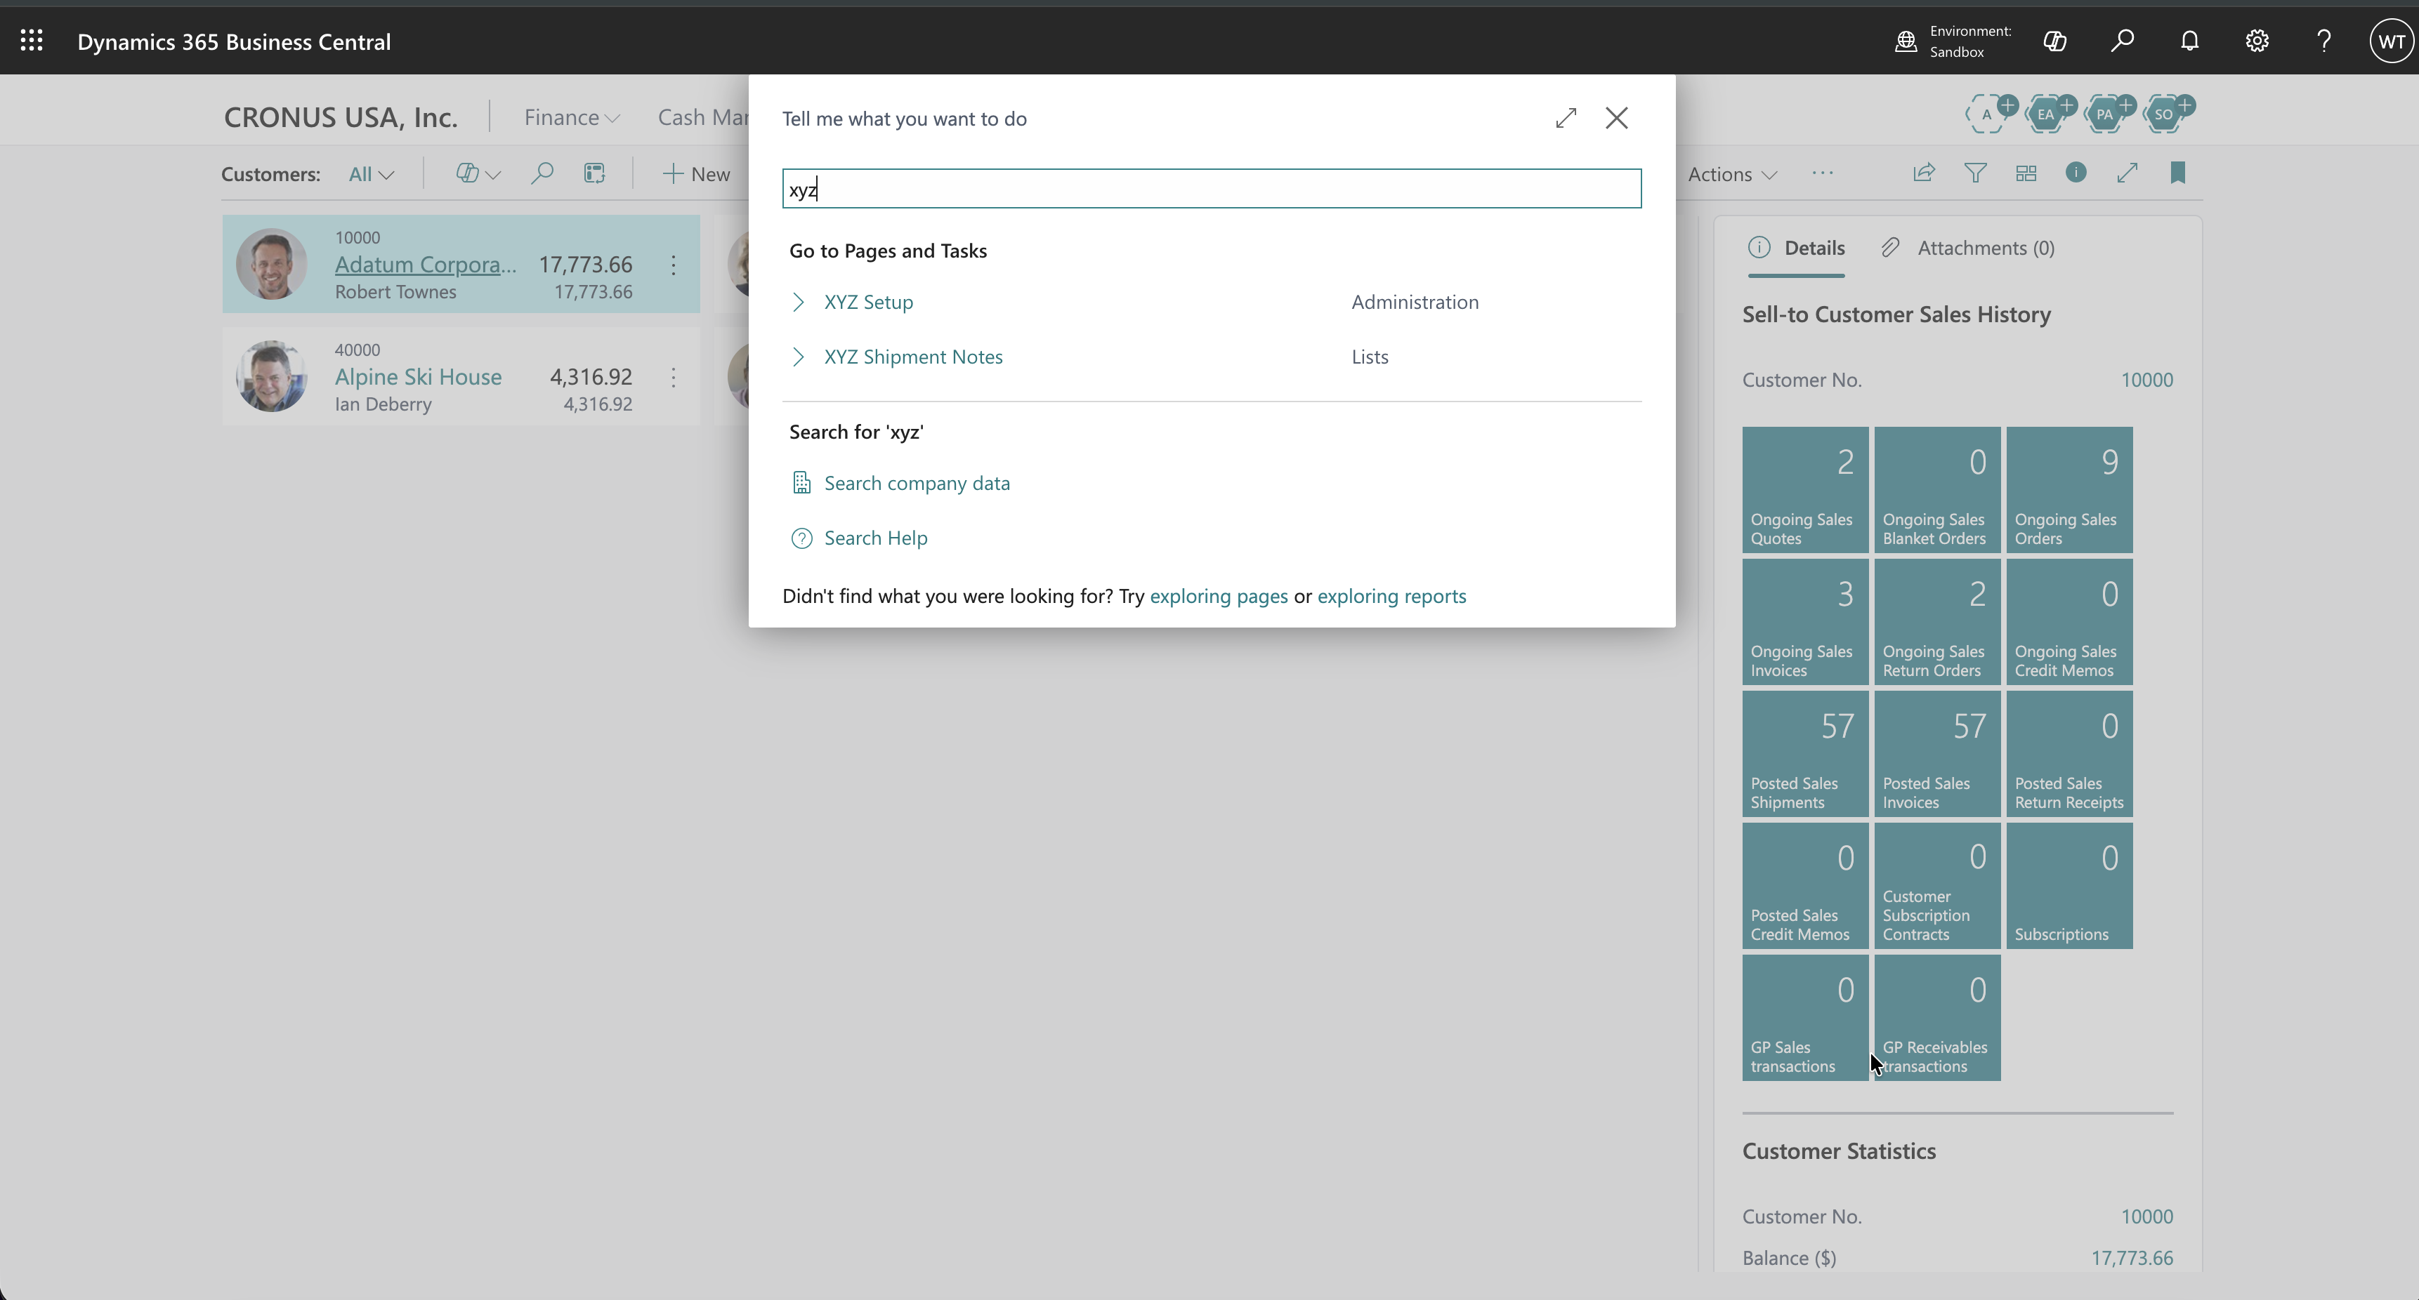The width and height of the screenshot is (2419, 1300).
Task: Switch to the Attachments (0) tab
Action: pos(1968,248)
